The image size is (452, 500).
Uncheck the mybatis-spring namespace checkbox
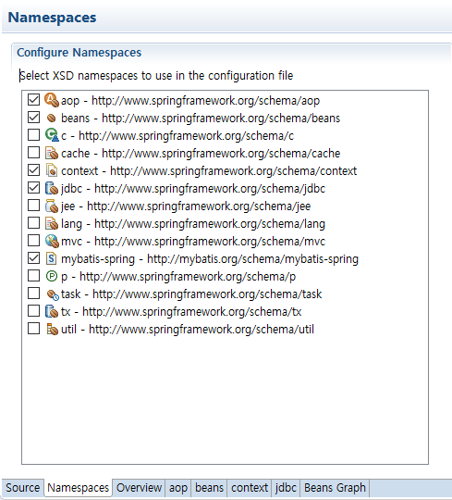point(34,258)
